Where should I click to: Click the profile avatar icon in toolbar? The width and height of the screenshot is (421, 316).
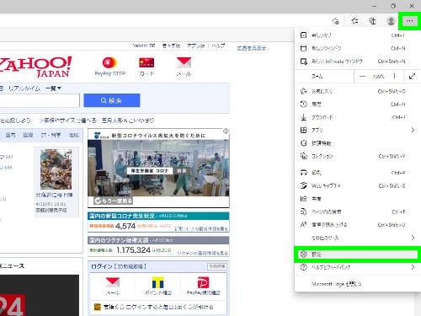tap(391, 21)
